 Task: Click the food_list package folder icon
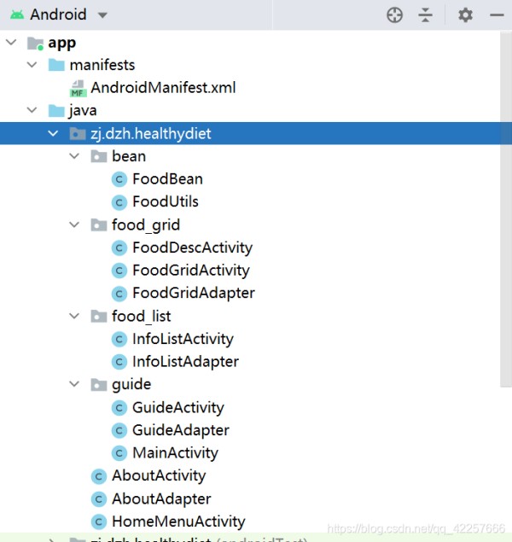99,316
